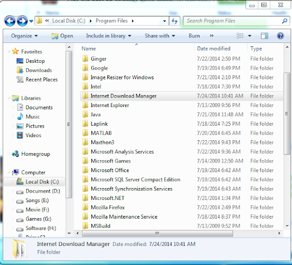Click the horizontal scrollbar thumb

click(x=157, y=233)
